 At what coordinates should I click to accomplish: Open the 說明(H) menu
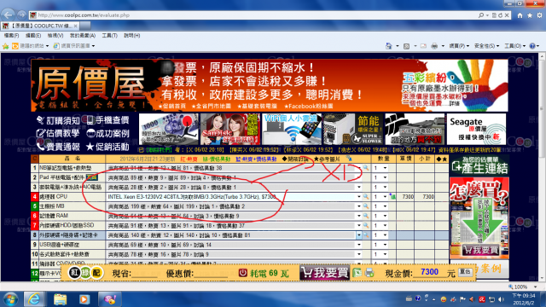click(x=131, y=36)
